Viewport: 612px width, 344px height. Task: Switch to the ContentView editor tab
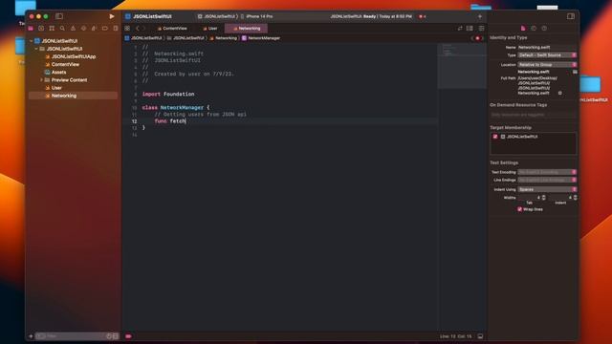172,29
